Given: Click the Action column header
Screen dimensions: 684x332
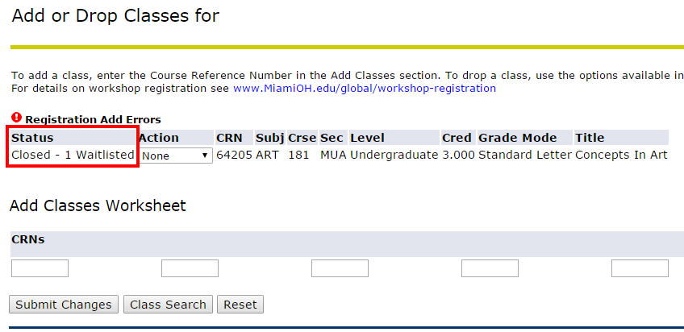Looking at the screenshot, I should [159, 138].
